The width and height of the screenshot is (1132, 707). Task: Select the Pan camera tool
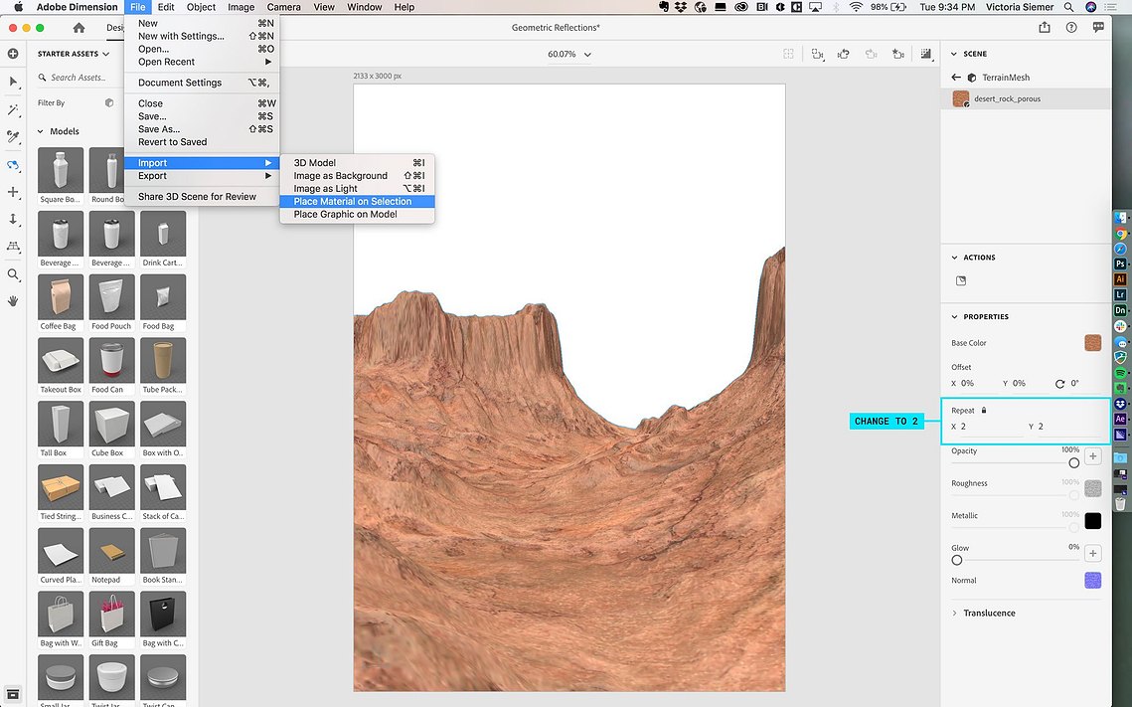click(x=13, y=192)
